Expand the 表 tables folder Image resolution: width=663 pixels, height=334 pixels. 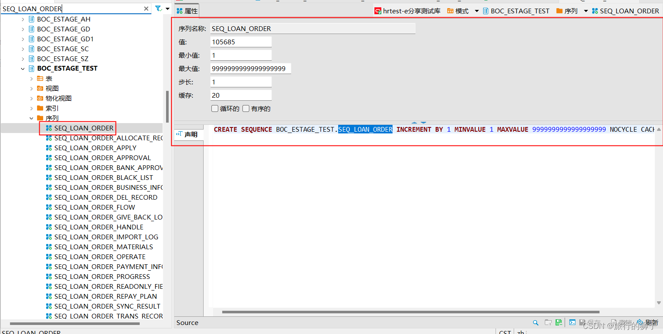click(31, 79)
